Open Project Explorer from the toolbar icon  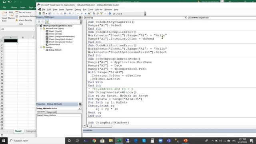tap(94, 14)
